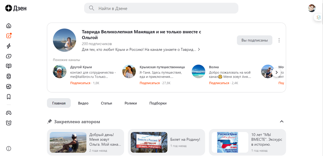Screen dimensions: 323x156
Task: Collapse the Закреплено автором section
Action: pos(282,121)
